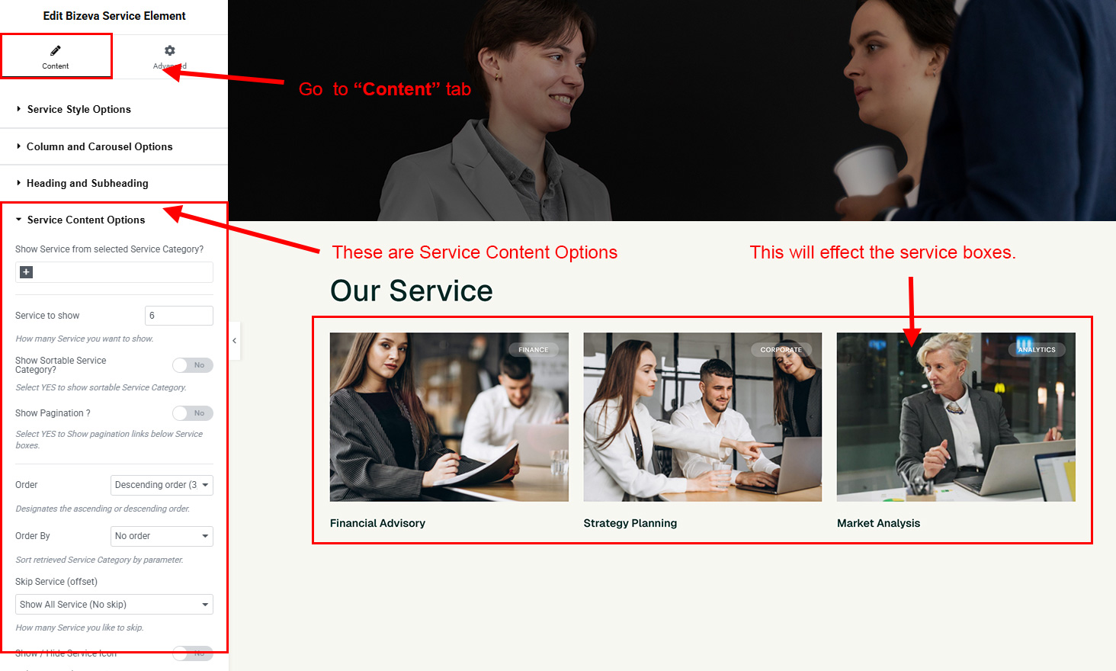Click the gear icon for Advanced settings
The height and width of the screenshot is (671, 1116).
tap(170, 50)
